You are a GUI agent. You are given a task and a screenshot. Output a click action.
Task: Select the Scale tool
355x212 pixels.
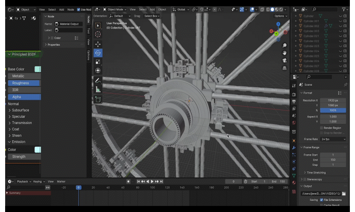point(98,62)
